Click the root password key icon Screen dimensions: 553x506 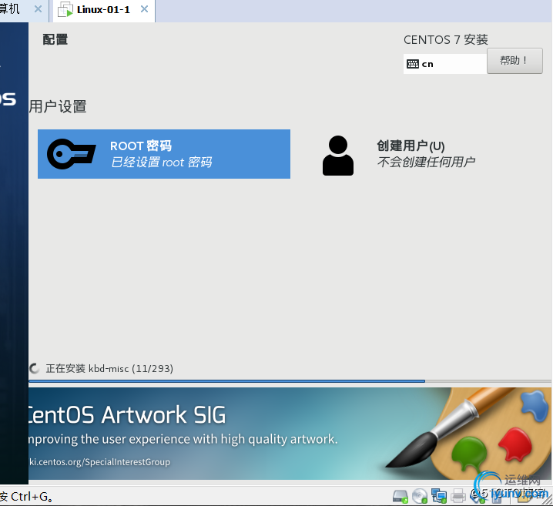coord(71,154)
